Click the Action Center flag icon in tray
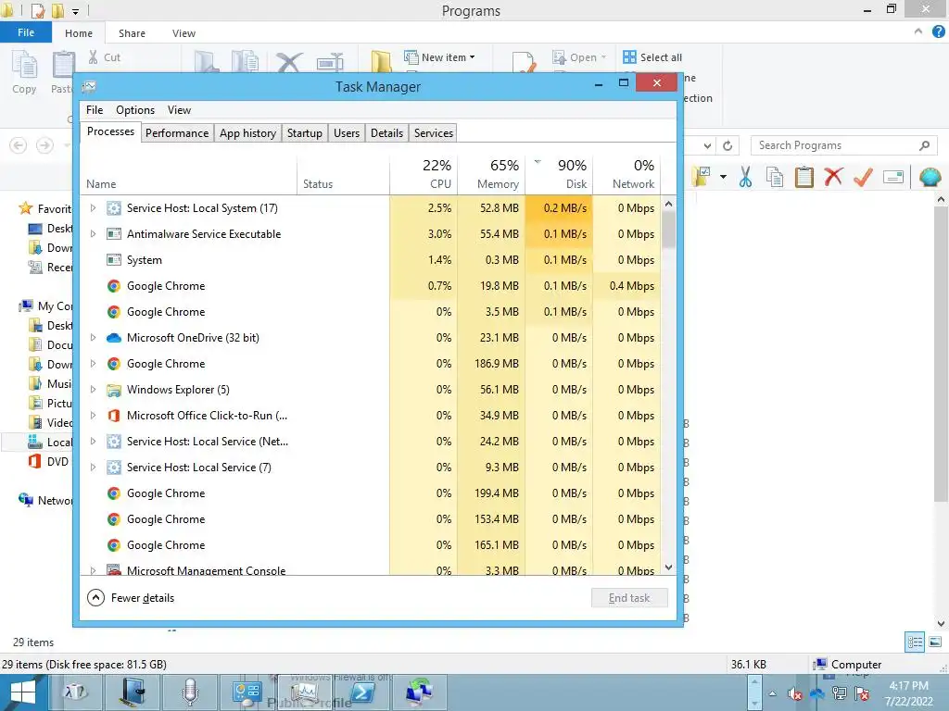This screenshot has height=711, width=949. click(x=862, y=694)
